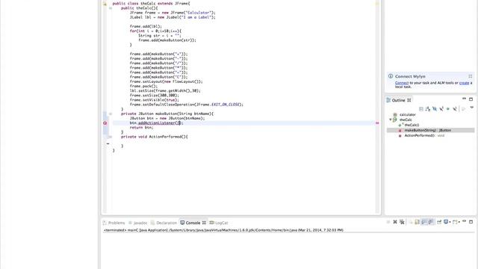The height and width of the screenshot is (269, 478).
Task: Switch to the Javadoc tab
Action: coord(137,223)
